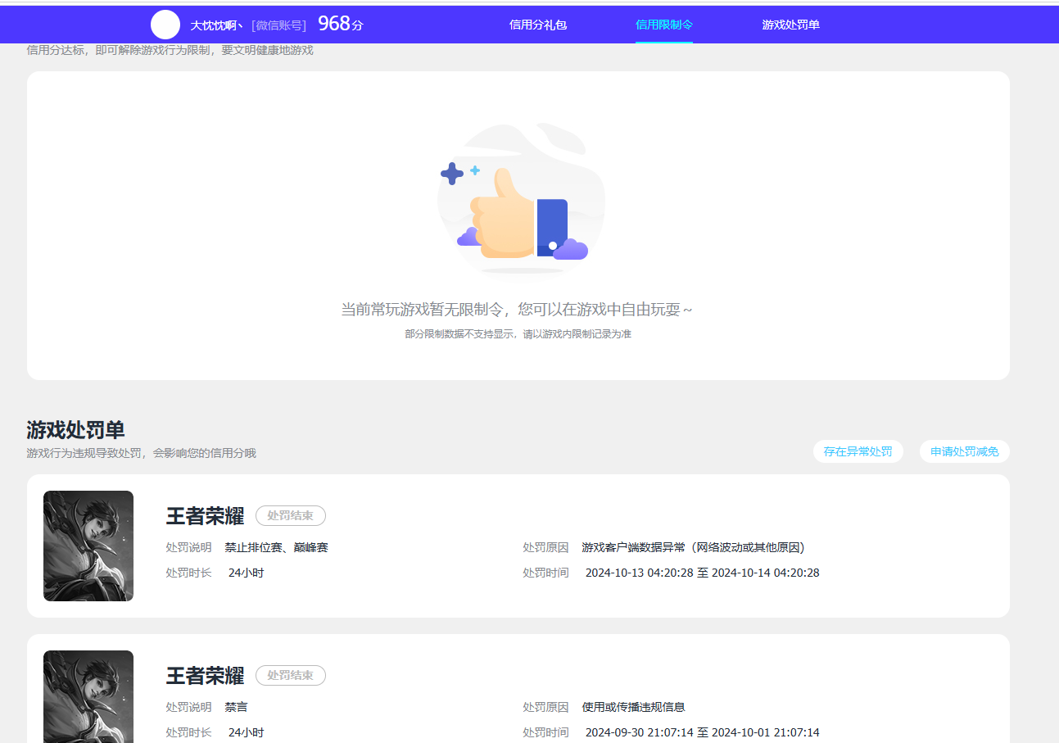Click the reason 游戏客户端数据异常（网络波动或其他原因）
Image resolution: width=1059 pixels, height=743 pixels.
click(x=694, y=547)
